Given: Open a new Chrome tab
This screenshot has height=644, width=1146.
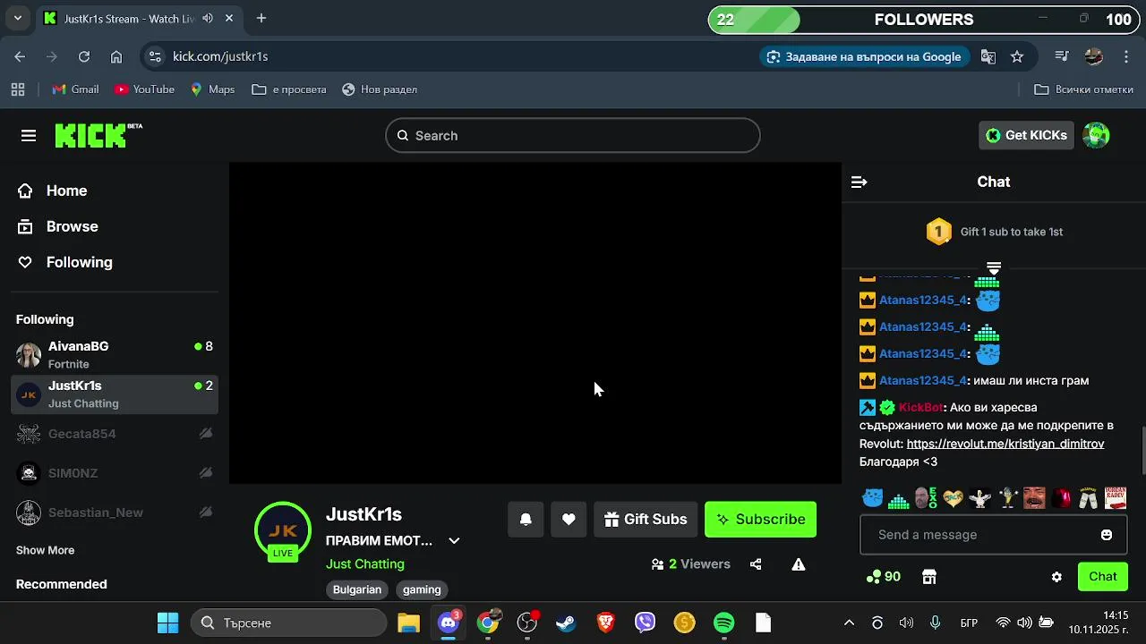Looking at the screenshot, I should coord(261,18).
